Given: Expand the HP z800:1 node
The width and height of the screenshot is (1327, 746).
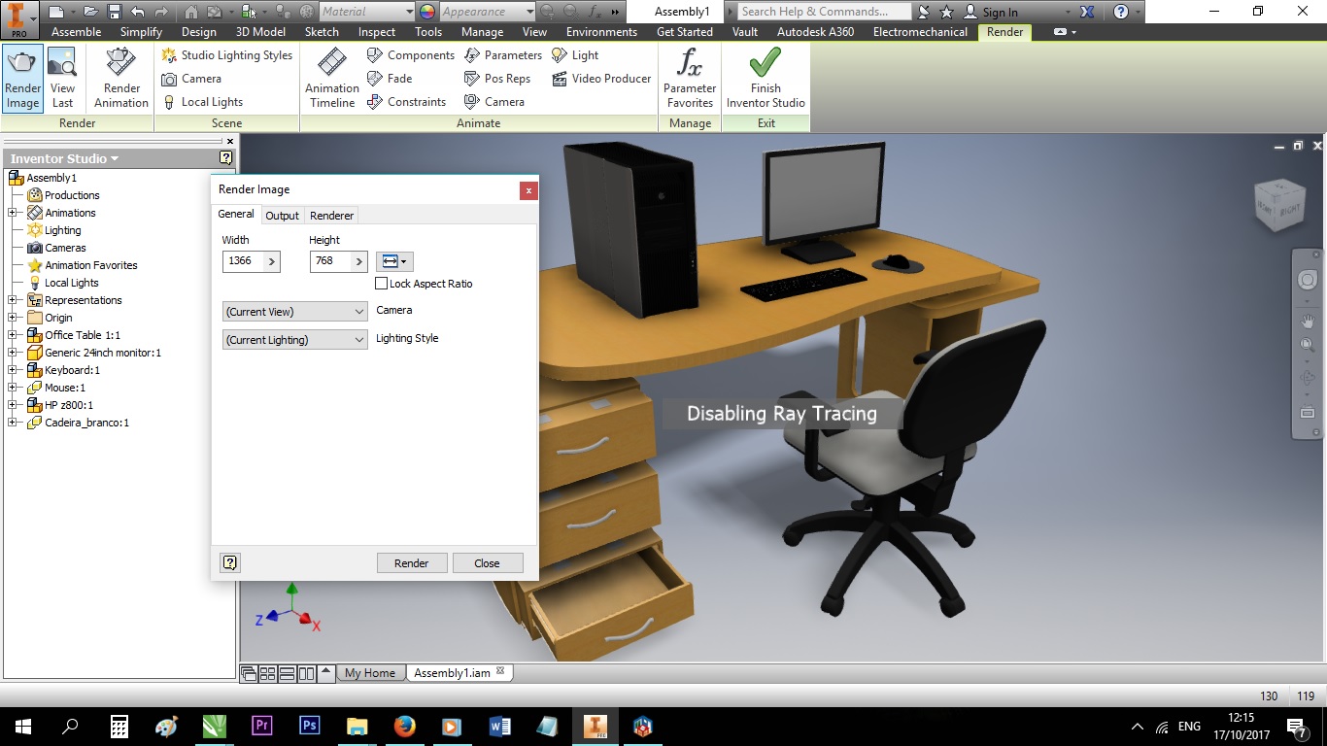Looking at the screenshot, I should click(x=13, y=405).
